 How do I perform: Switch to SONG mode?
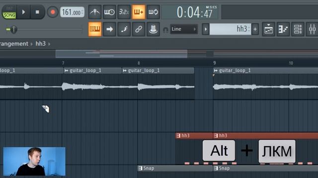pos(9,15)
